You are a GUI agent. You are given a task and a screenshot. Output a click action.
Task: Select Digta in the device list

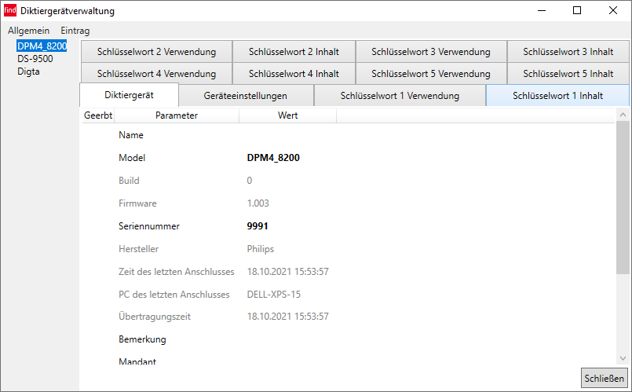(28, 71)
